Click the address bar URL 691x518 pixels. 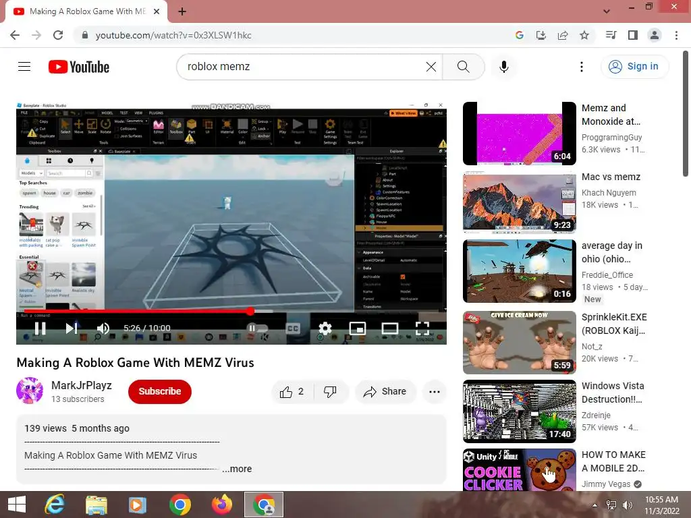point(173,35)
